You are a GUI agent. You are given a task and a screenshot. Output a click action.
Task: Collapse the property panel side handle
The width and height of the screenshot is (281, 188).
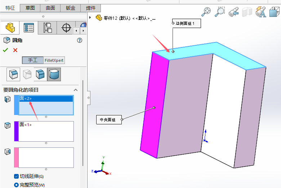pos(89,98)
